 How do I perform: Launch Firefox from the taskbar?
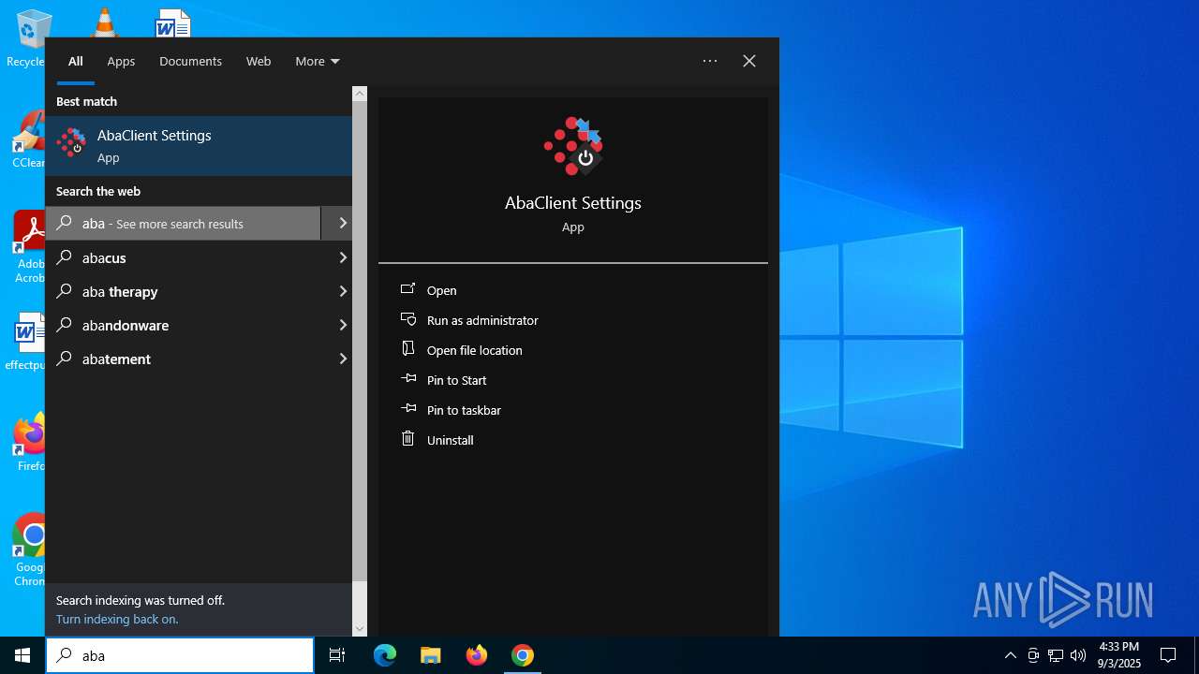477,655
